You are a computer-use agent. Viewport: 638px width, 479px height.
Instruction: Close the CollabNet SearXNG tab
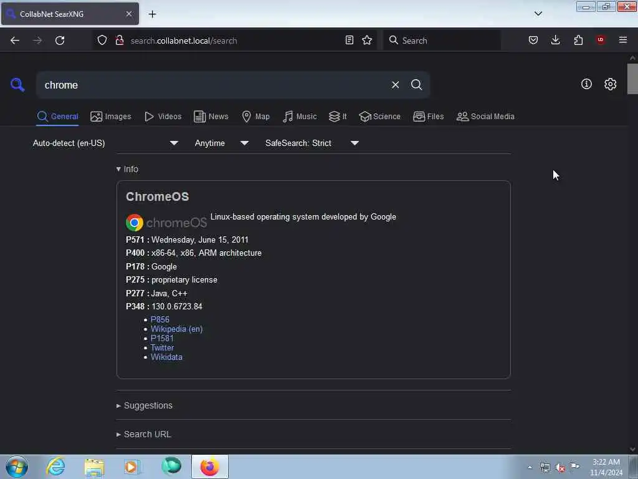[x=129, y=14]
